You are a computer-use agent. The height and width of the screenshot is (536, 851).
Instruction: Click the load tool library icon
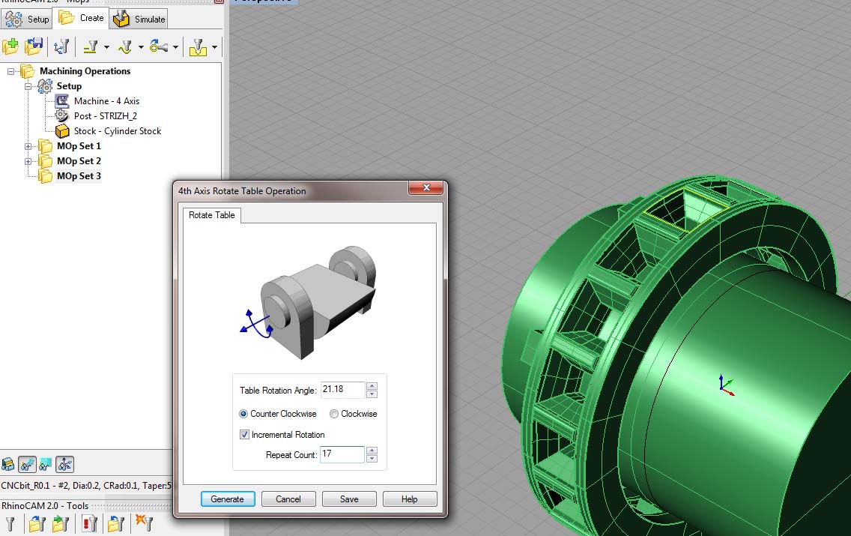(37, 523)
